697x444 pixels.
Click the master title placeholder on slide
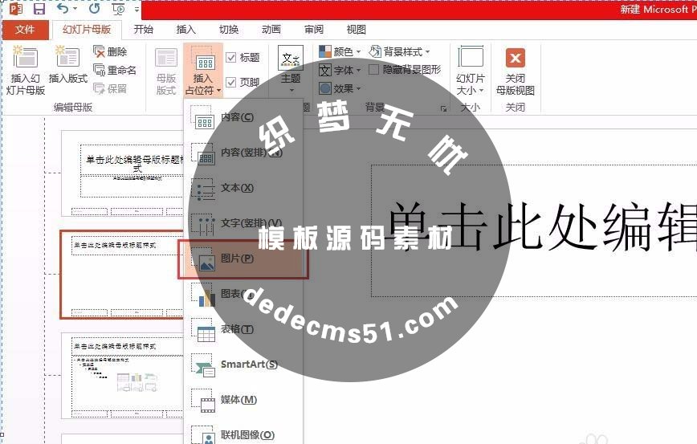tap(534, 230)
